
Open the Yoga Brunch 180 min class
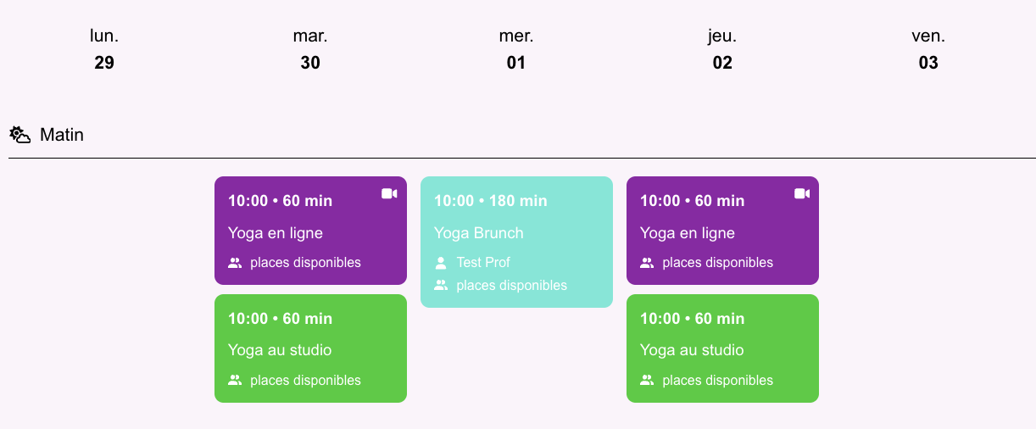pos(516,242)
